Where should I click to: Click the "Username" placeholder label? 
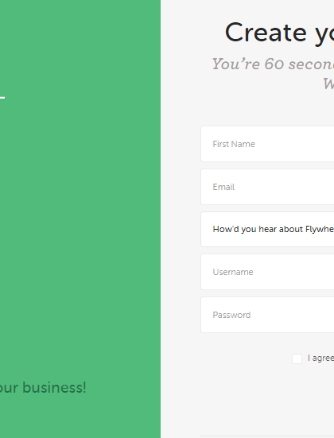click(233, 272)
